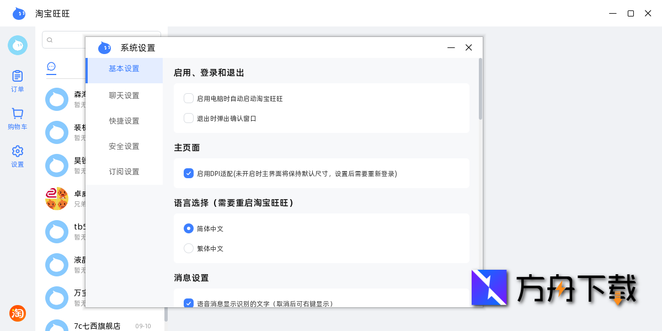The height and width of the screenshot is (331, 662).
Task: Enable auto-start Wangwang on computer startup
Action: tap(188, 97)
